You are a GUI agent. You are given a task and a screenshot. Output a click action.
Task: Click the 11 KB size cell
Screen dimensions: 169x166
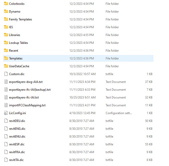coord(149,105)
